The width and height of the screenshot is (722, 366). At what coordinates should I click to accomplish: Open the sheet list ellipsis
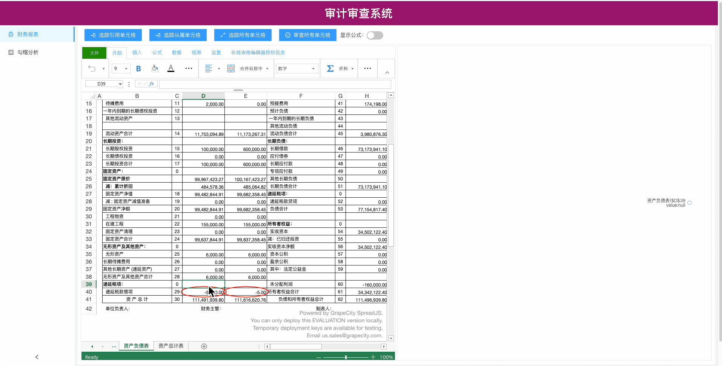coord(114,346)
